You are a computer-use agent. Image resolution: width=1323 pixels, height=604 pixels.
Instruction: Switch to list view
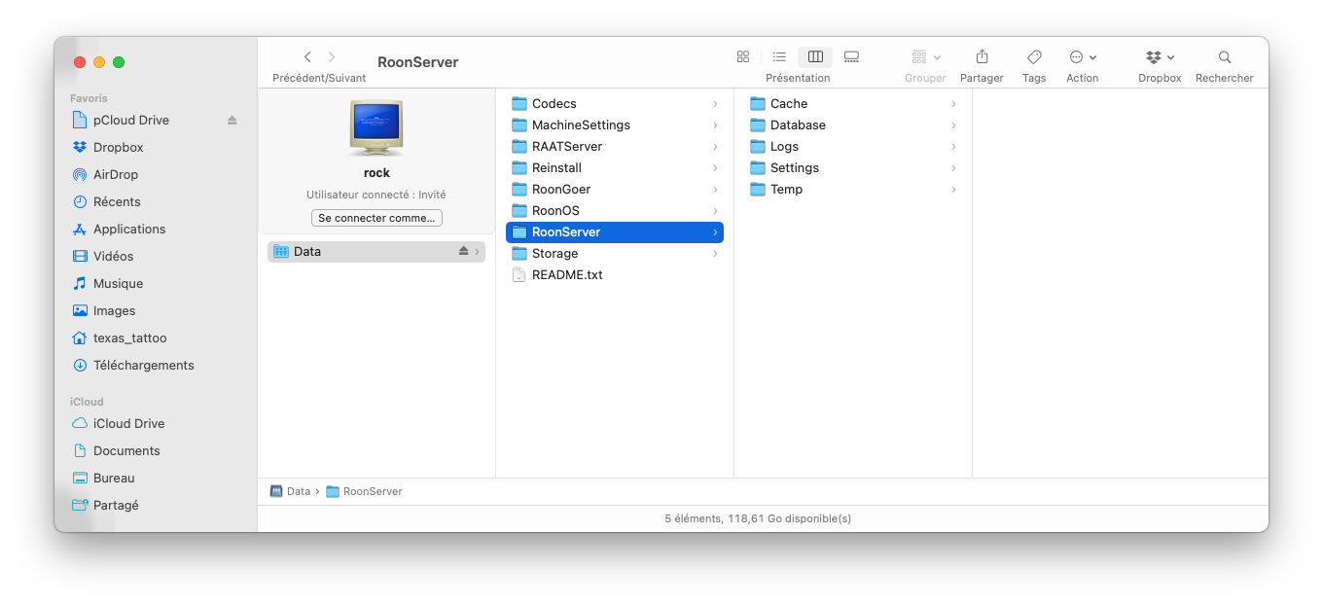[779, 57]
